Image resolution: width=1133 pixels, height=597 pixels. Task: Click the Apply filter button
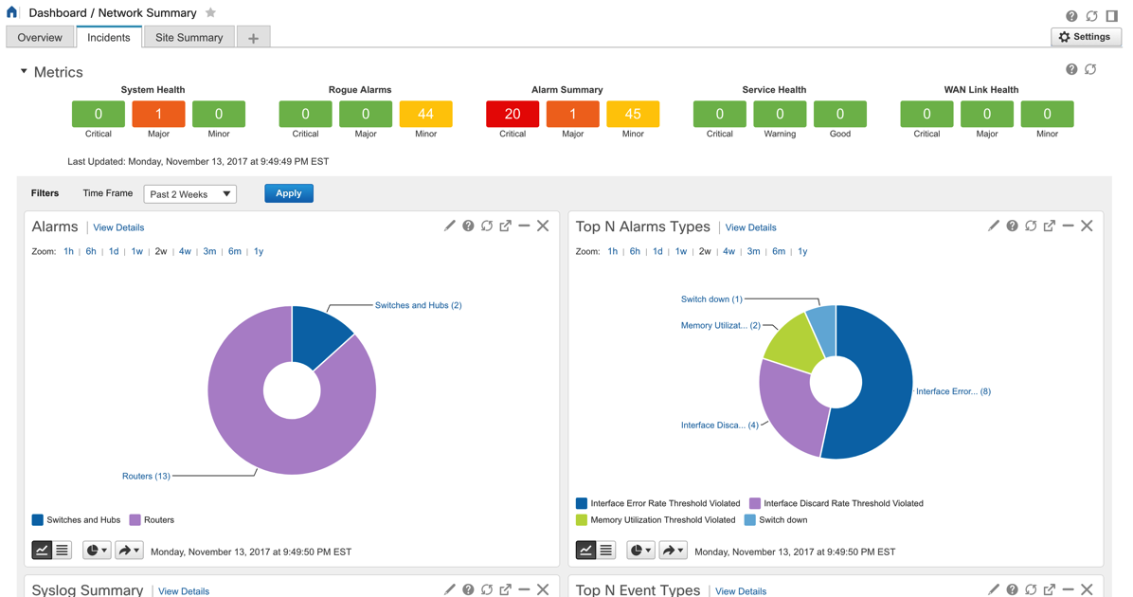[288, 193]
